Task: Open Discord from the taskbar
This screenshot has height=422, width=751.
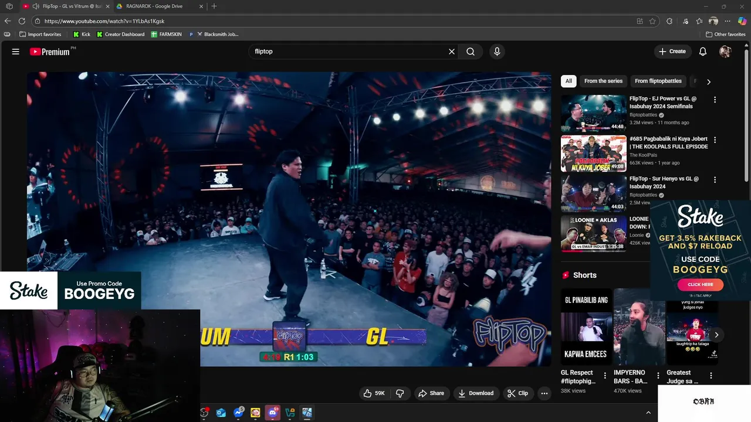Action: (x=272, y=413)
